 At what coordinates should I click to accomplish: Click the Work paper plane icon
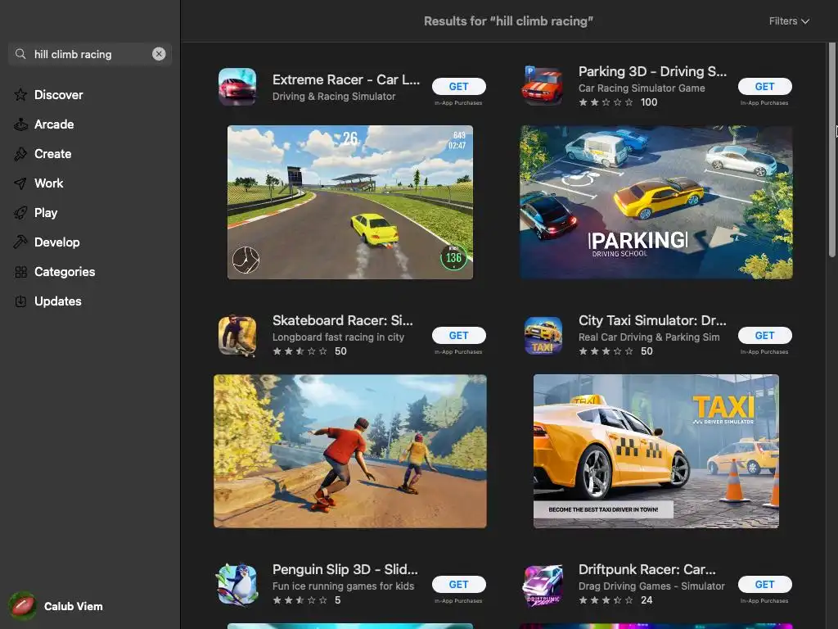tap(20, 183)
